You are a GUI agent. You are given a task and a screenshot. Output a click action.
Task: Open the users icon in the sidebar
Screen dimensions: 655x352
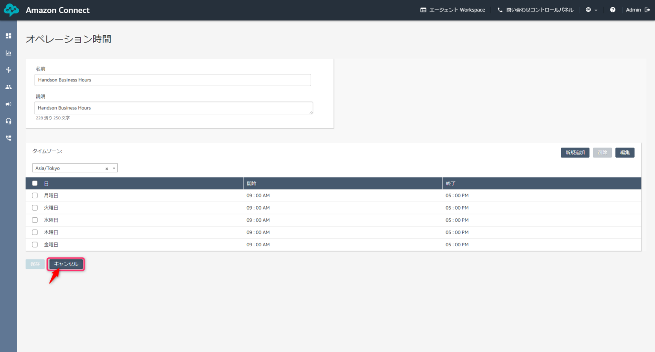click(9, 87)
